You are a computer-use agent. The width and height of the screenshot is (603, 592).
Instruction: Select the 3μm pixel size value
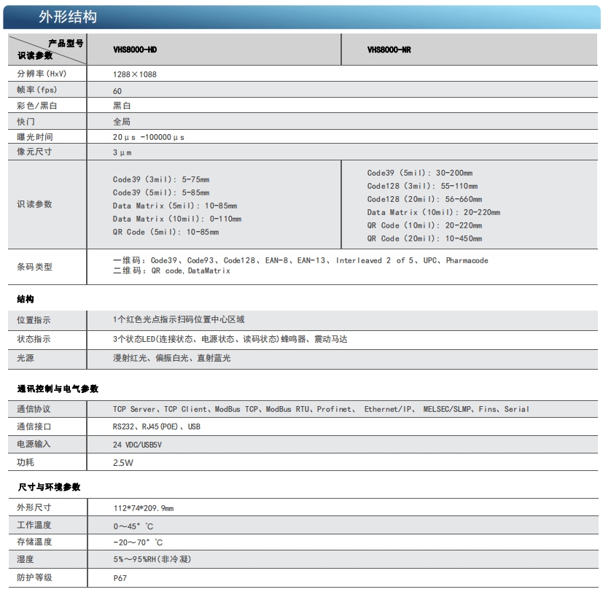(x=122, y=152)
